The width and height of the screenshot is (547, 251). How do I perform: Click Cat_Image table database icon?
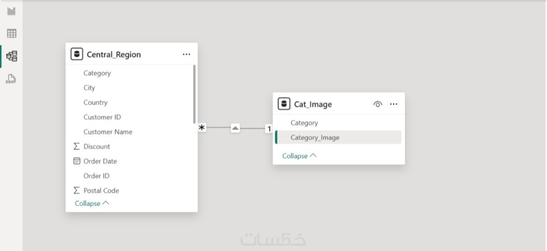coord(284,104)
